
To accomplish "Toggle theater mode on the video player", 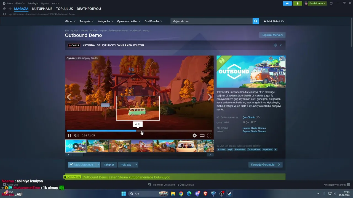I will pos(202,136).
